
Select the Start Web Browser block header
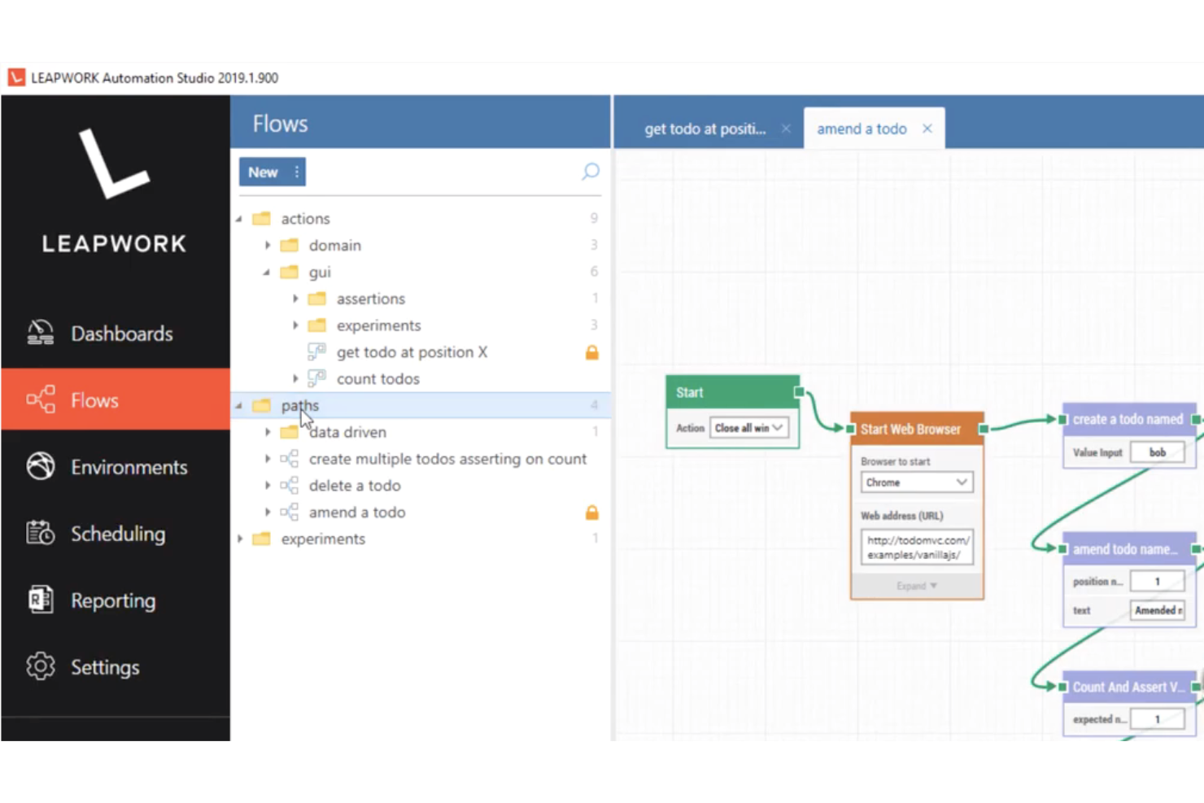[917, 429]
